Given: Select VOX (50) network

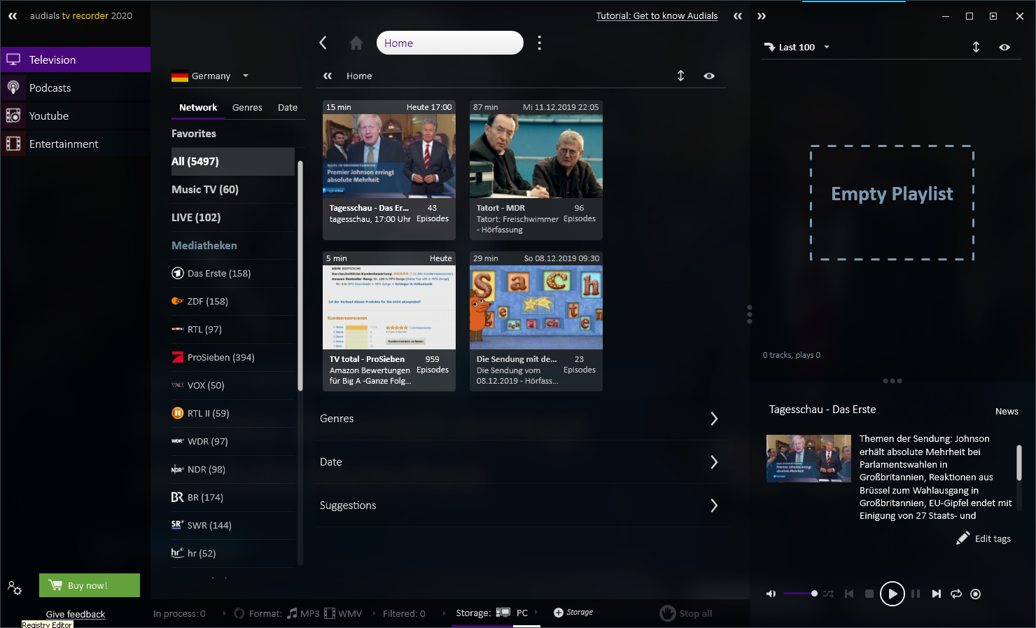Looking at the screenshot, I should (x=233, y=385).
